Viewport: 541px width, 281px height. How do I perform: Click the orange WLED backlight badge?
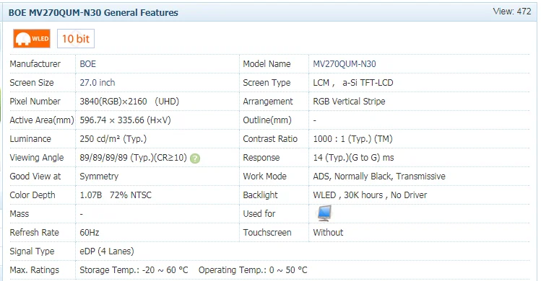32,39
